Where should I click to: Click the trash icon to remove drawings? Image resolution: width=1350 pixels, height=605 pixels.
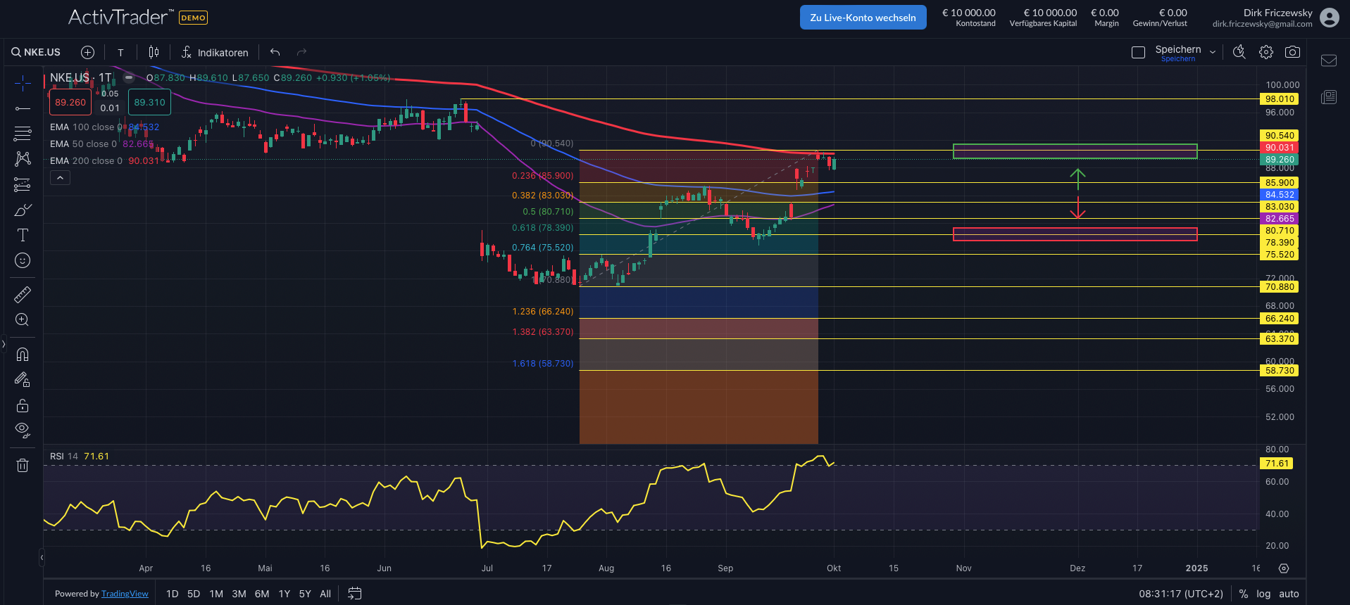click(x=23, y=465)
